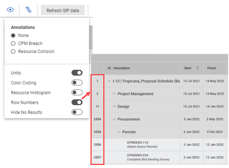Select Resource Collision annotation
This screenshot has width=229, height=168.
tap(13, 52)
